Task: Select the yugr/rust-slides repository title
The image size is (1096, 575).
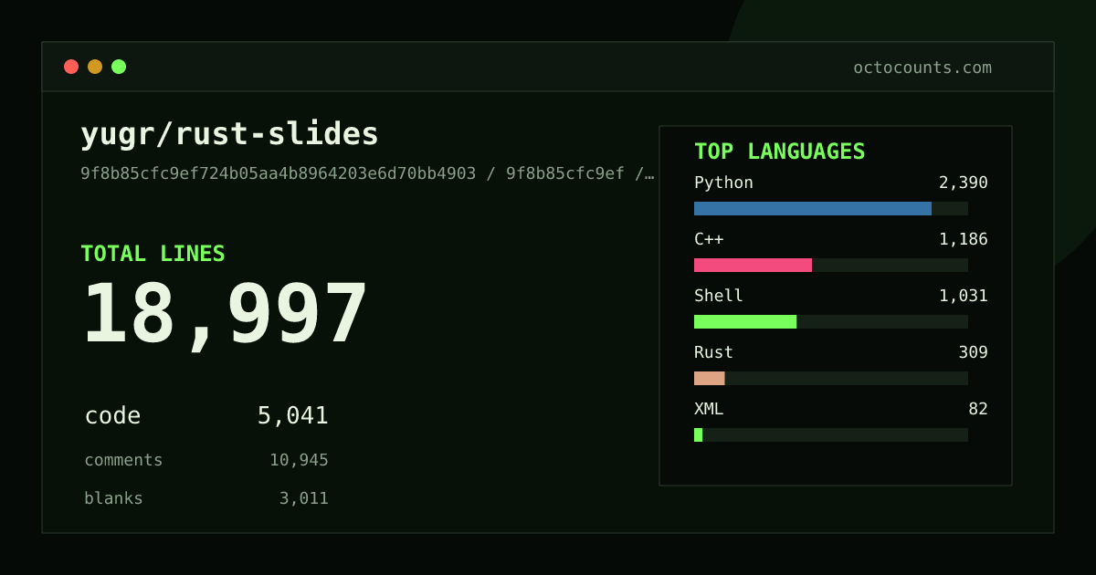Action: (x=229, y=134)
